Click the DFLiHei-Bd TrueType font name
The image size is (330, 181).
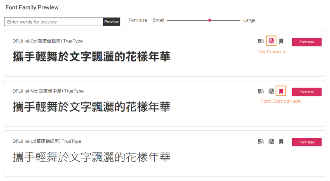47,41
